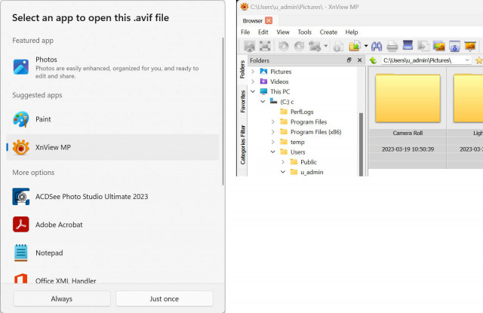The width and height of the screenshot is (483, 313).
Task: Click the binoculars Search icon
Action: [x=377, y=46]
